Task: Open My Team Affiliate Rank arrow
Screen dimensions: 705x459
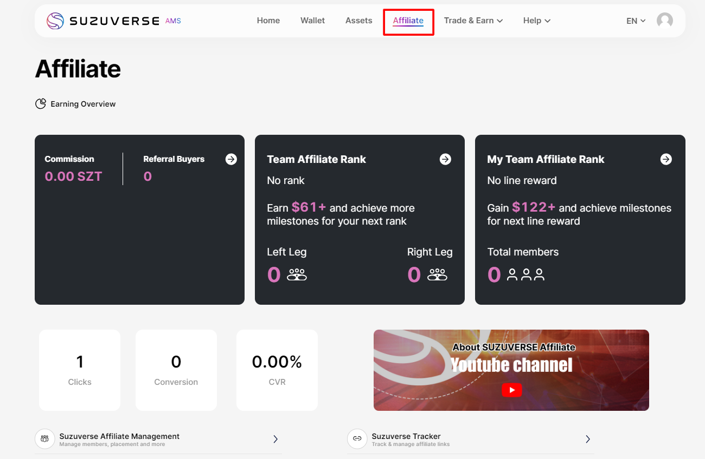Action: coord(666,159)
